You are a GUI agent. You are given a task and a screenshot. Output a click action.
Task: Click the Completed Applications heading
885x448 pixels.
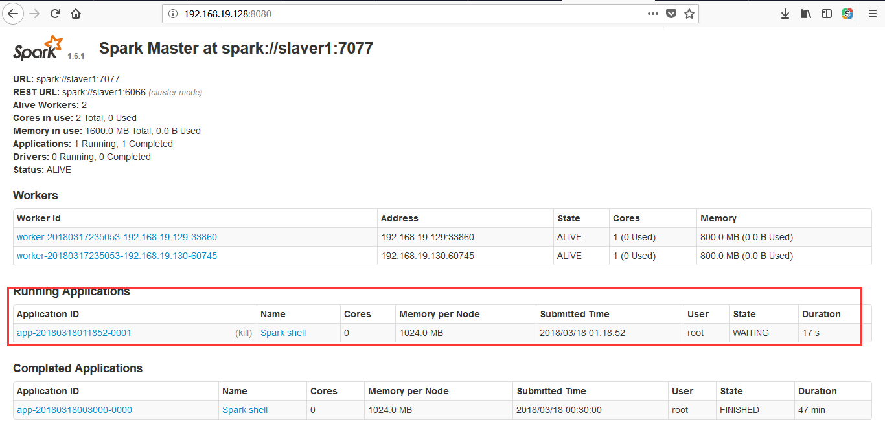point(78,368)
